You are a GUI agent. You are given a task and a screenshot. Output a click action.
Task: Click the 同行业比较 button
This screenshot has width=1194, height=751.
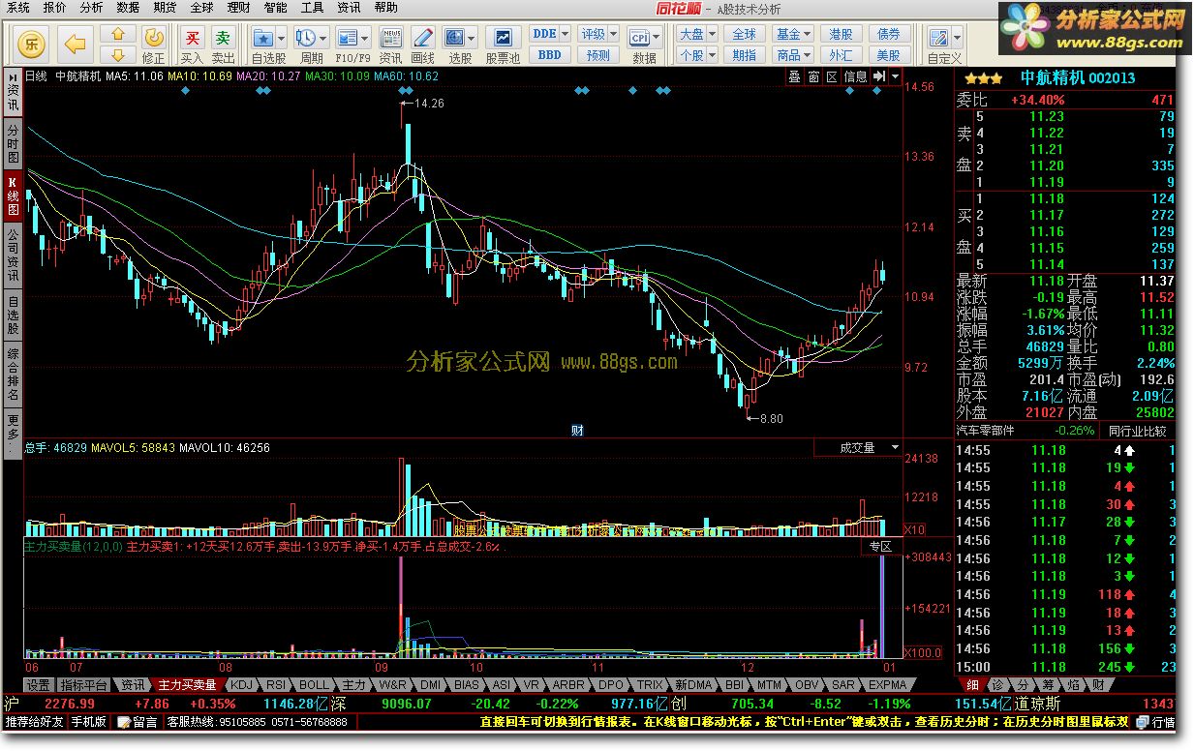coord(1137,430)
